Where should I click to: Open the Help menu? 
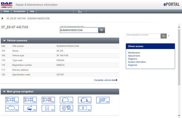(32, 11)
